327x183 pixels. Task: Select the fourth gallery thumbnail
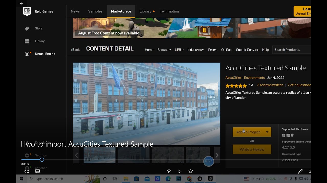pos(198,155)
